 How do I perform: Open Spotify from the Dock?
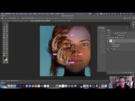click(72, 86)
